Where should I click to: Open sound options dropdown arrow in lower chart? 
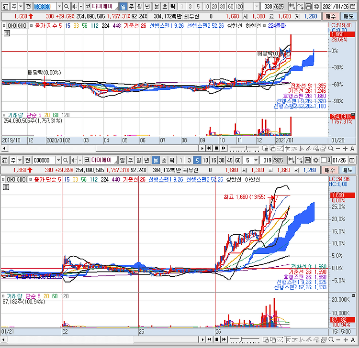(x=80, y=160)
